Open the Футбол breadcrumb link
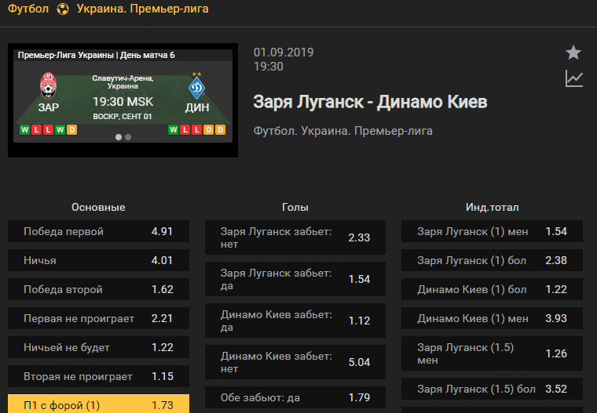The height and width of the screenshot is (413, 597). pyautogui.click(x=28, y=9)
